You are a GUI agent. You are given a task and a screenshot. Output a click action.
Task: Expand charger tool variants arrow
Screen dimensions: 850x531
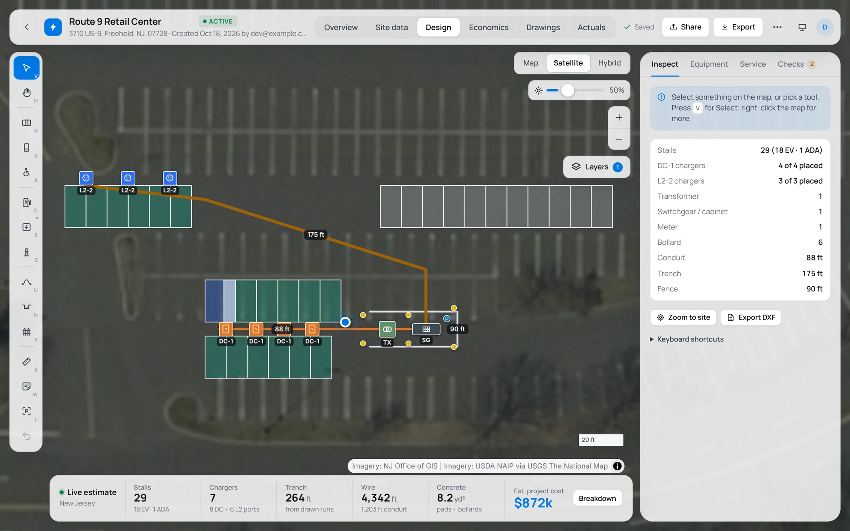click(x=37, y=218)
